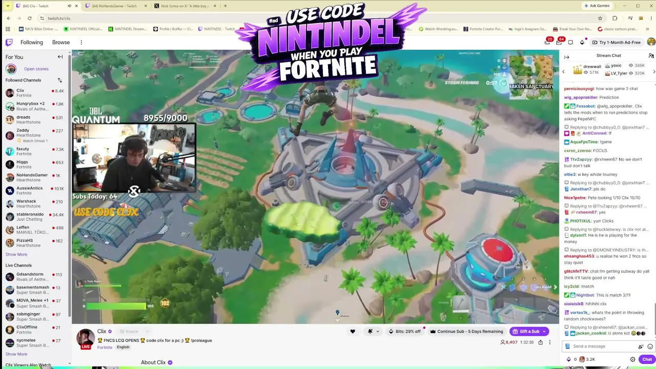
Task: Open the user profile avatar menu
Action: [651, 42]
